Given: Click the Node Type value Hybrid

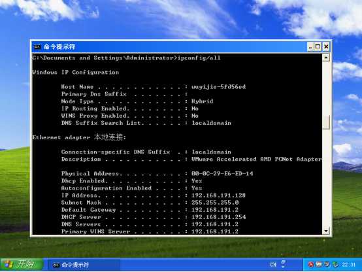Looking at the screenshot, I should coord(203,101).
